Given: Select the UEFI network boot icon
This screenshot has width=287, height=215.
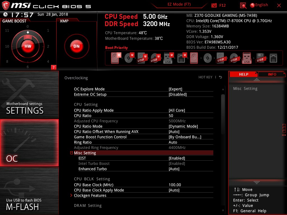Looking at the screenshot, I should (182, 58).
